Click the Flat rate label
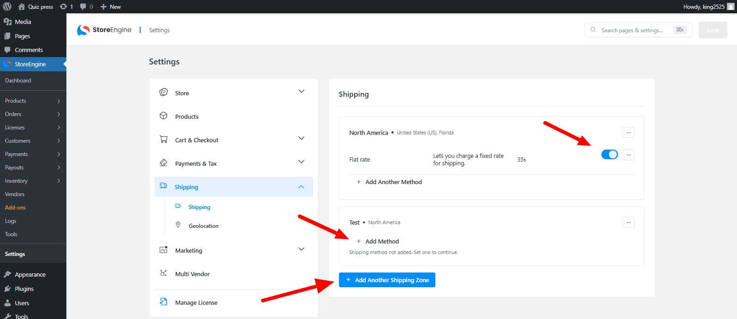737x319 pixels. click(360, 160)
